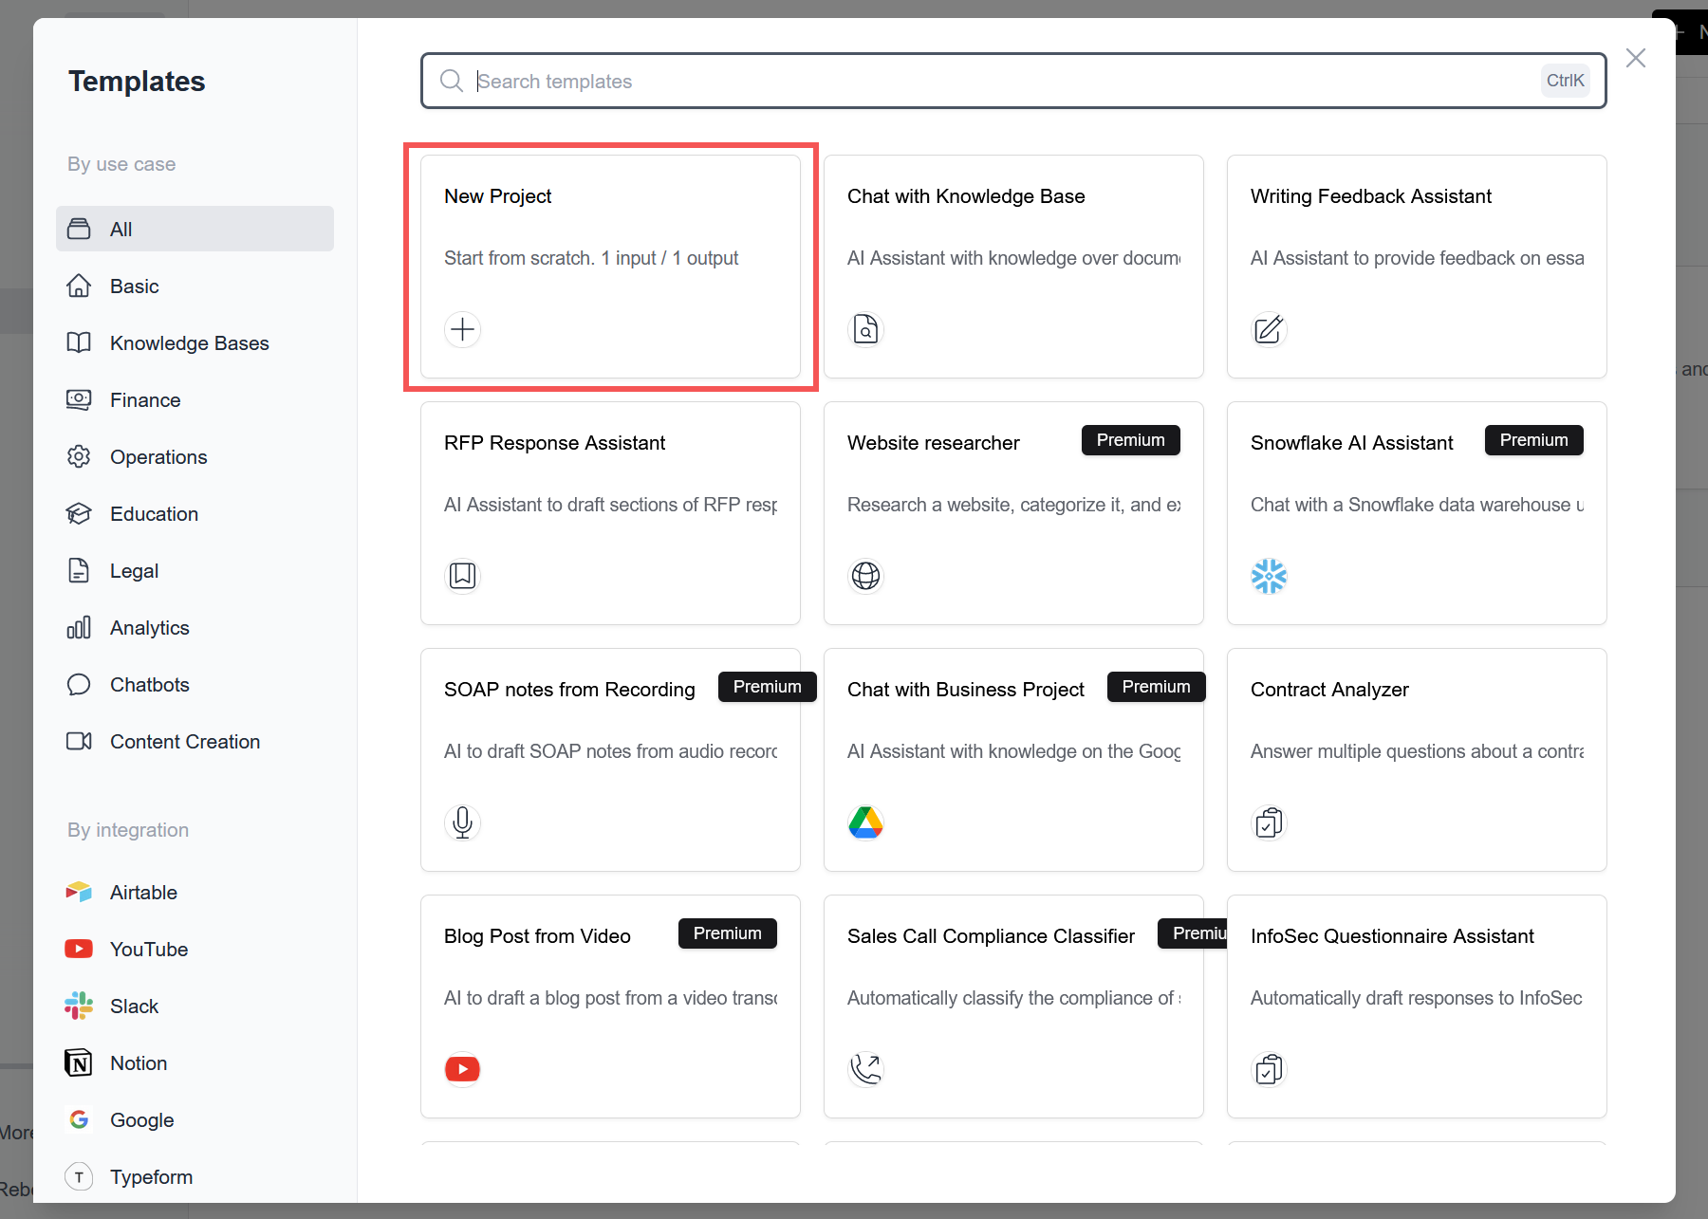
Task: Click Premium badge on Website researcher
Action: coord(1130,440)
